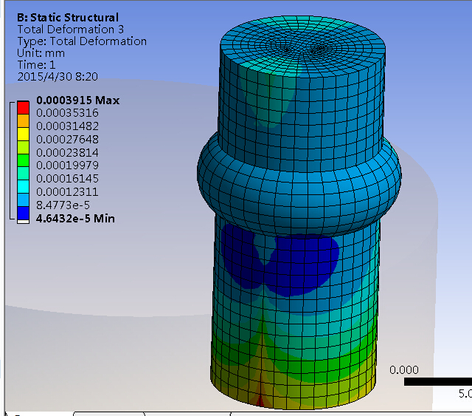Click the '0.00019979' legend value
472x416 pixels.
click(67, 166)
